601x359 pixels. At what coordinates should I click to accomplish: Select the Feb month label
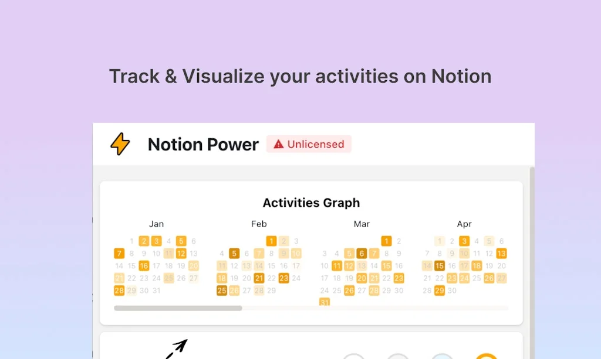pos(259,224)
